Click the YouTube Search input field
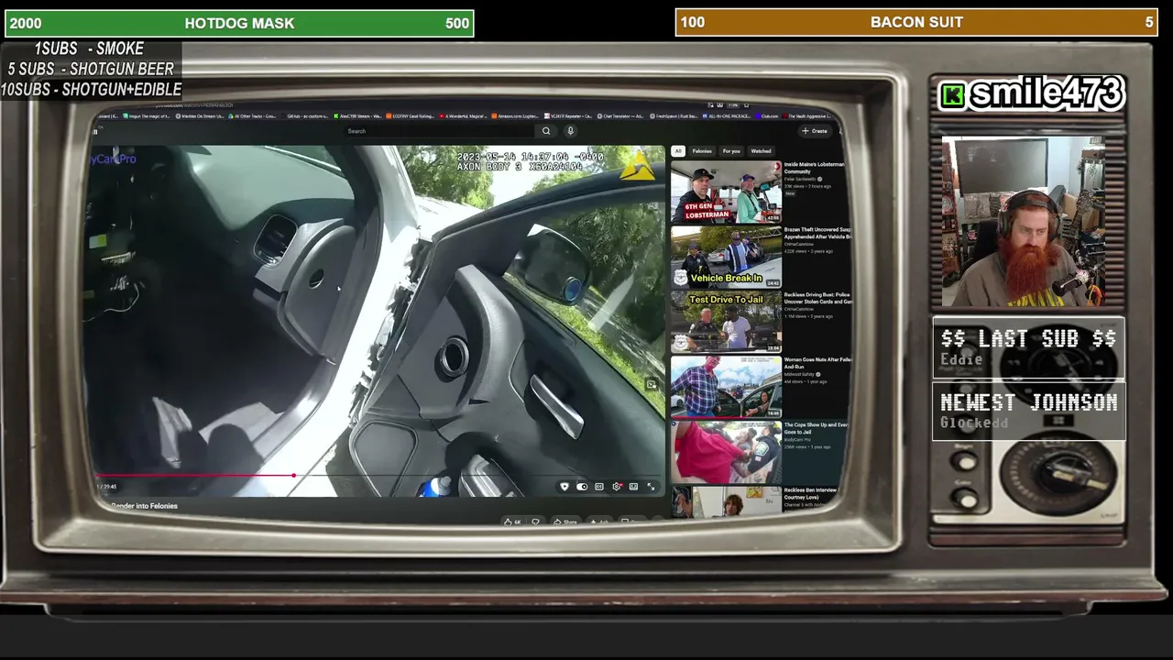 coord(440,131)
